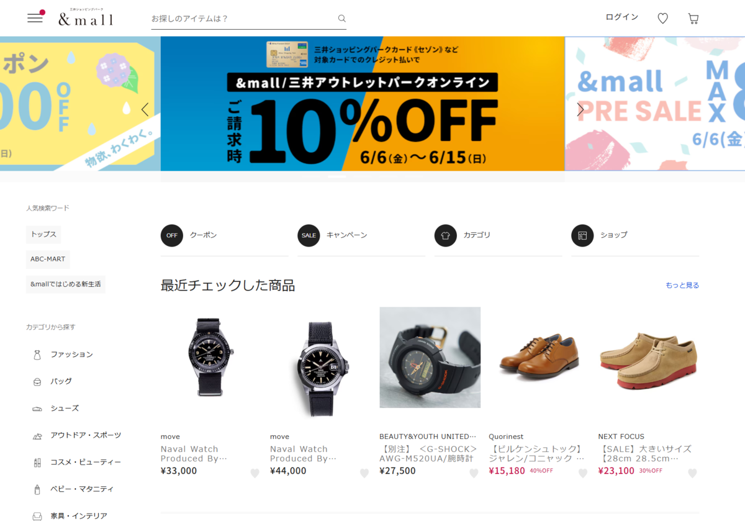Viewport: 745px width, 526px height.
Task: Open the hamburger menu icon
Action: tap(35, 18)
